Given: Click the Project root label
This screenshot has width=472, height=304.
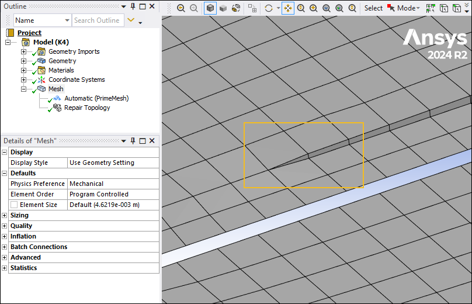Looking at the screenshot, I should [29, 33].
